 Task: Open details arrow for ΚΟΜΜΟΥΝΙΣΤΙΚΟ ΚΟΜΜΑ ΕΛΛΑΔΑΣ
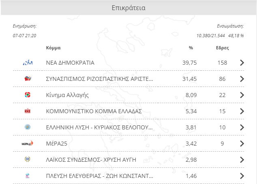(x=242, y=111)
